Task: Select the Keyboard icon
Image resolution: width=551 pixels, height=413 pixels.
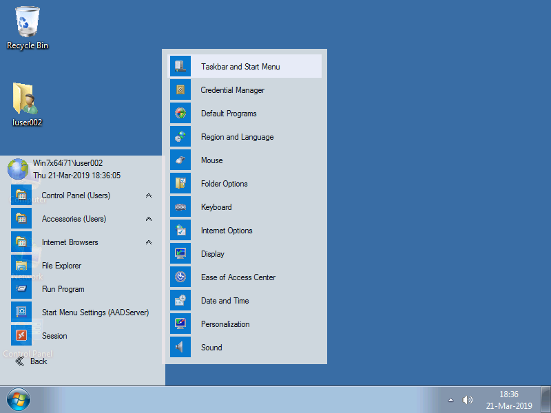Action: (180, 207)
